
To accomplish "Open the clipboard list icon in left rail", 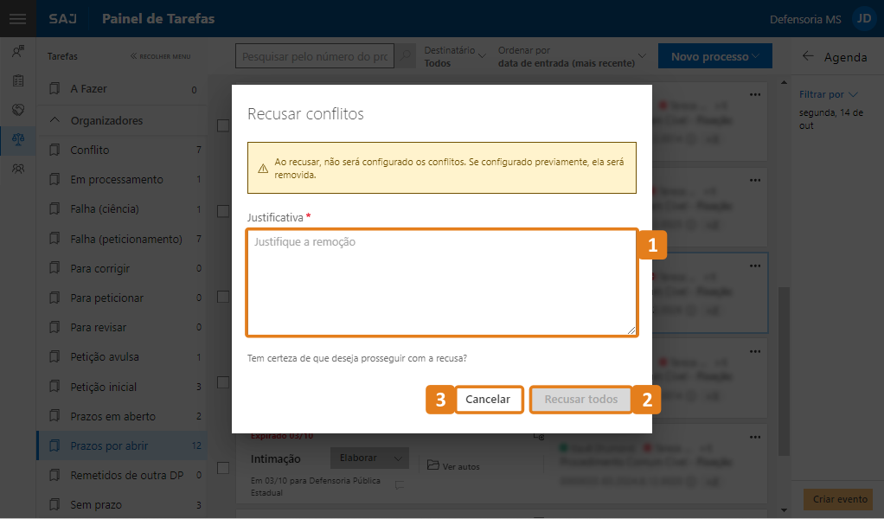I will [x=18, y=80].
